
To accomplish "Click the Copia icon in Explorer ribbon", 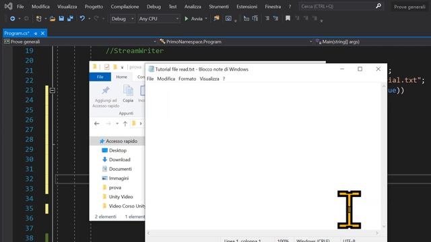I will click(128, 91).
